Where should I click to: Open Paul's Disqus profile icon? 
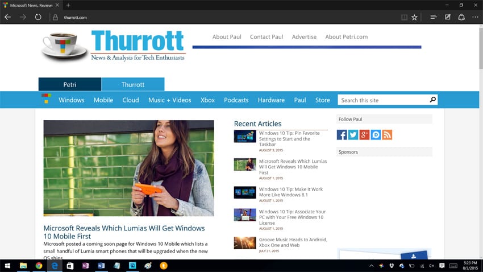pos(376,135)
